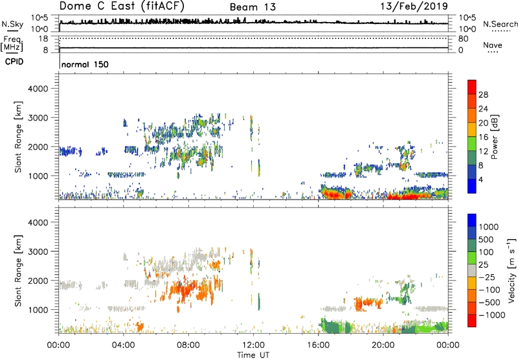This screenshot has height=359, width=518.
Task: Click the 'normal 150' CPID text
Action: tap(85, 64)
